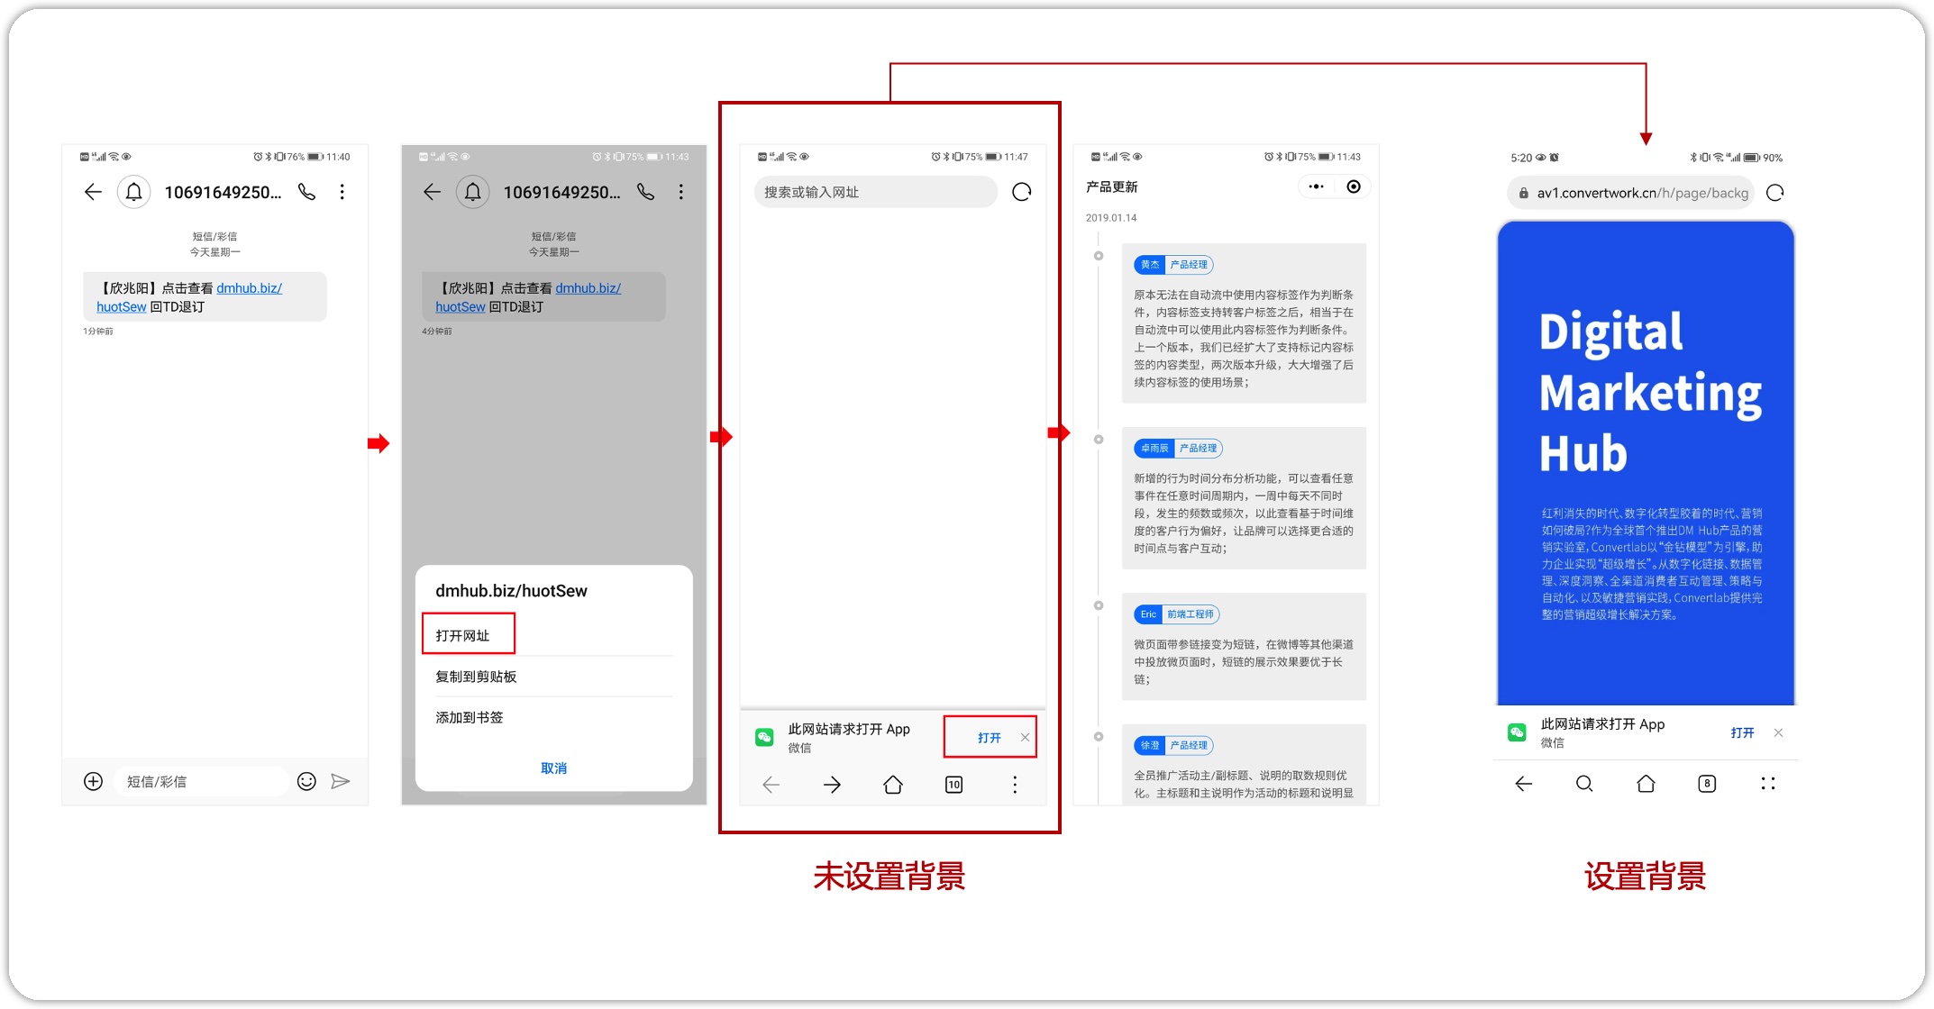Click av1.convertwork.cn address bar
The width and height of the screenshot is (1934, 1009).
click(1630, 193)
